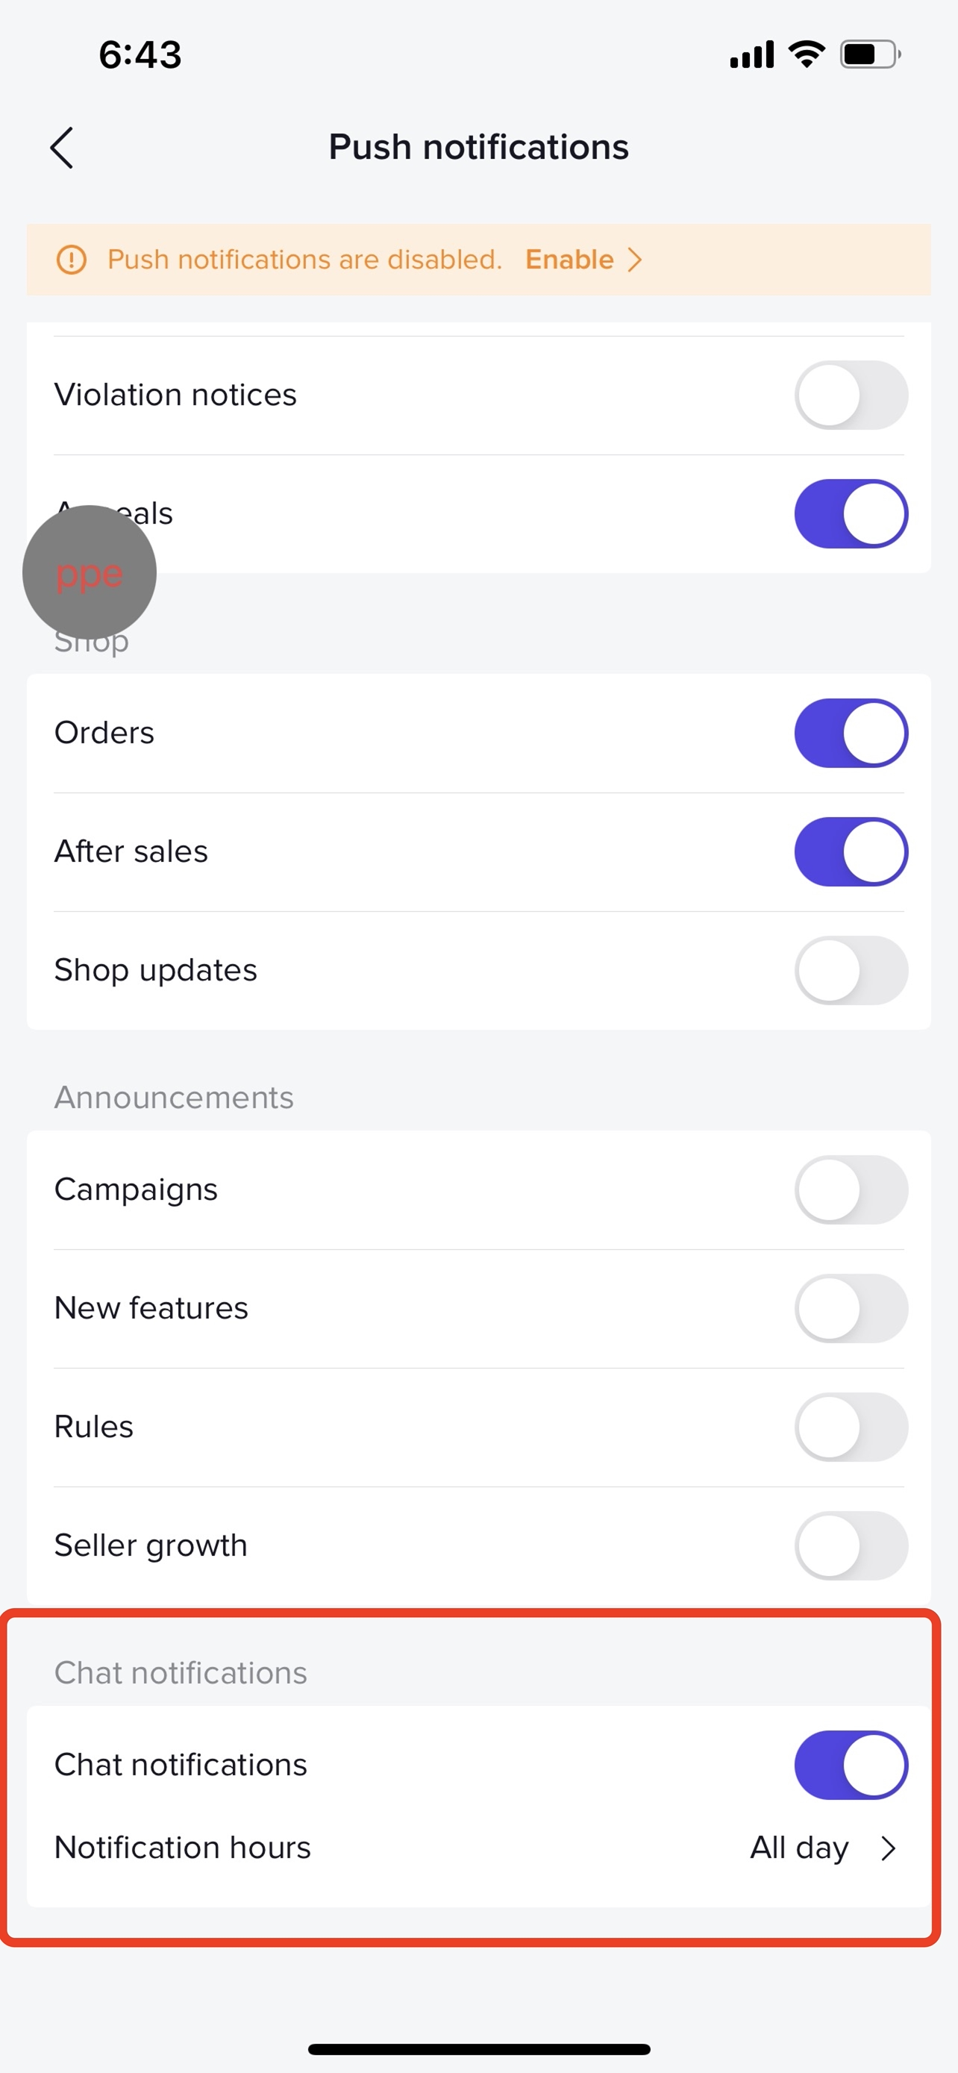Viewport: 958px width, 2073px height.
Task: Enable the Rules notifications switch
Action: (851, 1427)
